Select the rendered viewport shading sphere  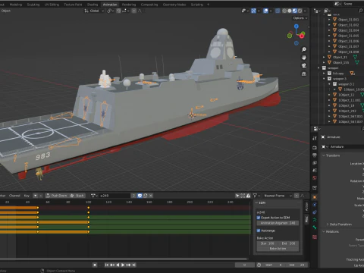300,11
